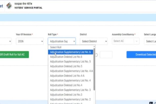Open the Select Language dropdown
Screen dimensions: 156x104
(x=150, y=41)
